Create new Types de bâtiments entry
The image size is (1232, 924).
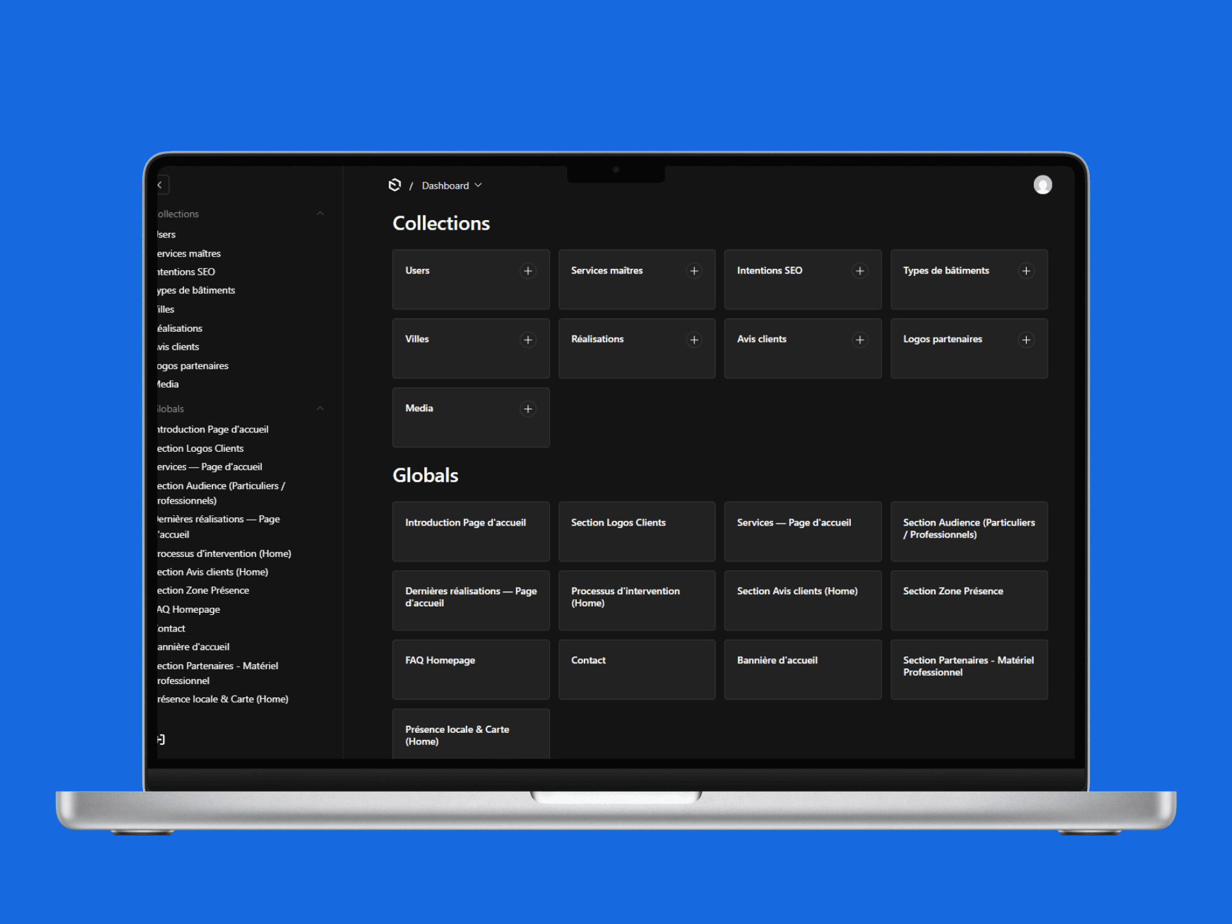pyautogui.click(x=1026, y=271)
